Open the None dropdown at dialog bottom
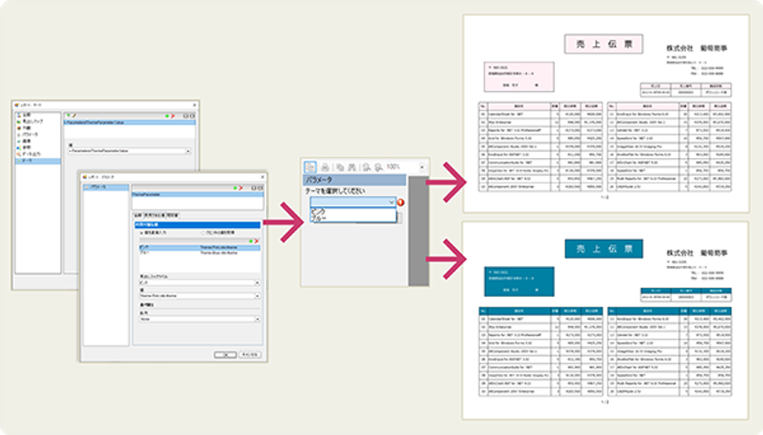This screenshot has height=435, width=763. point(200,319)
